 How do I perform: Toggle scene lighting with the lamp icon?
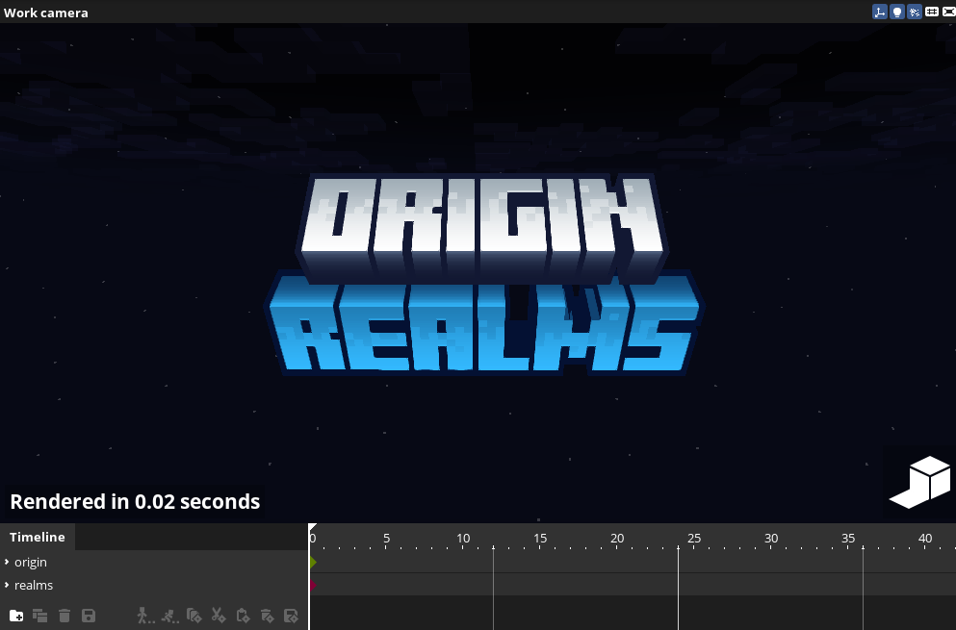895,12
